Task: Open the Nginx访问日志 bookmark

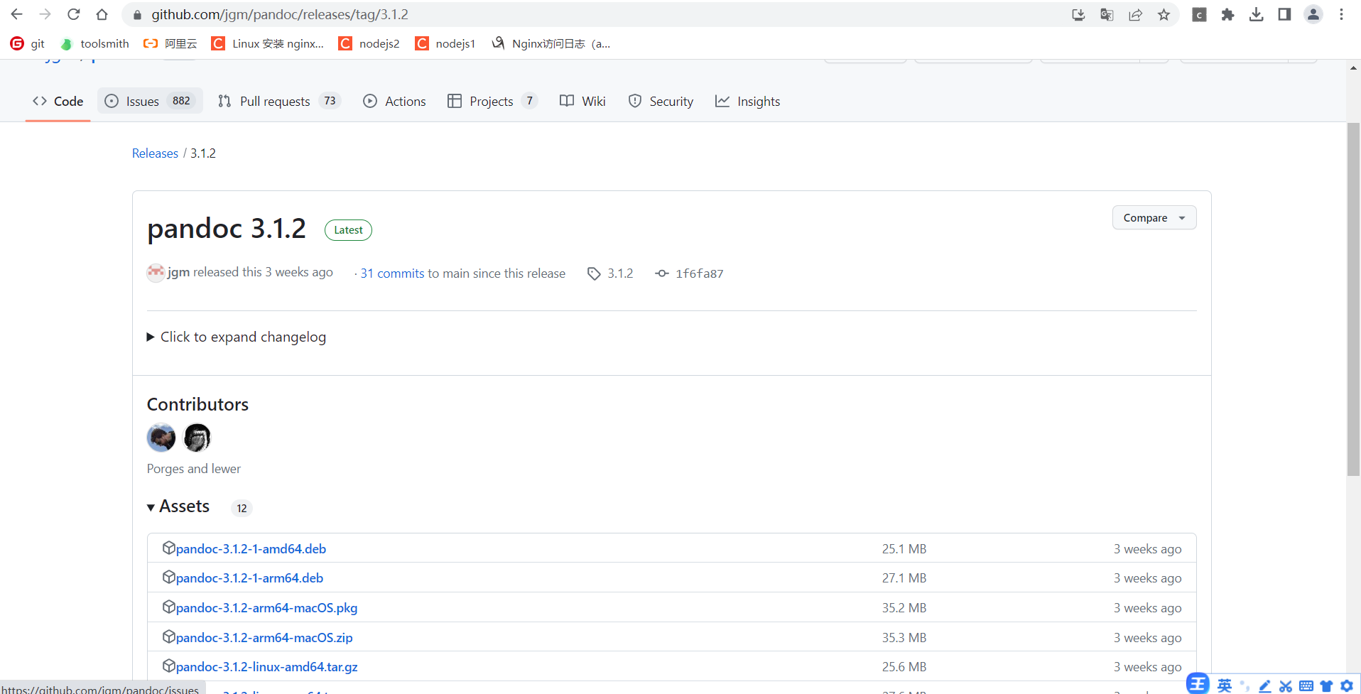Action: pyautogui.click(x=551, y=43)
